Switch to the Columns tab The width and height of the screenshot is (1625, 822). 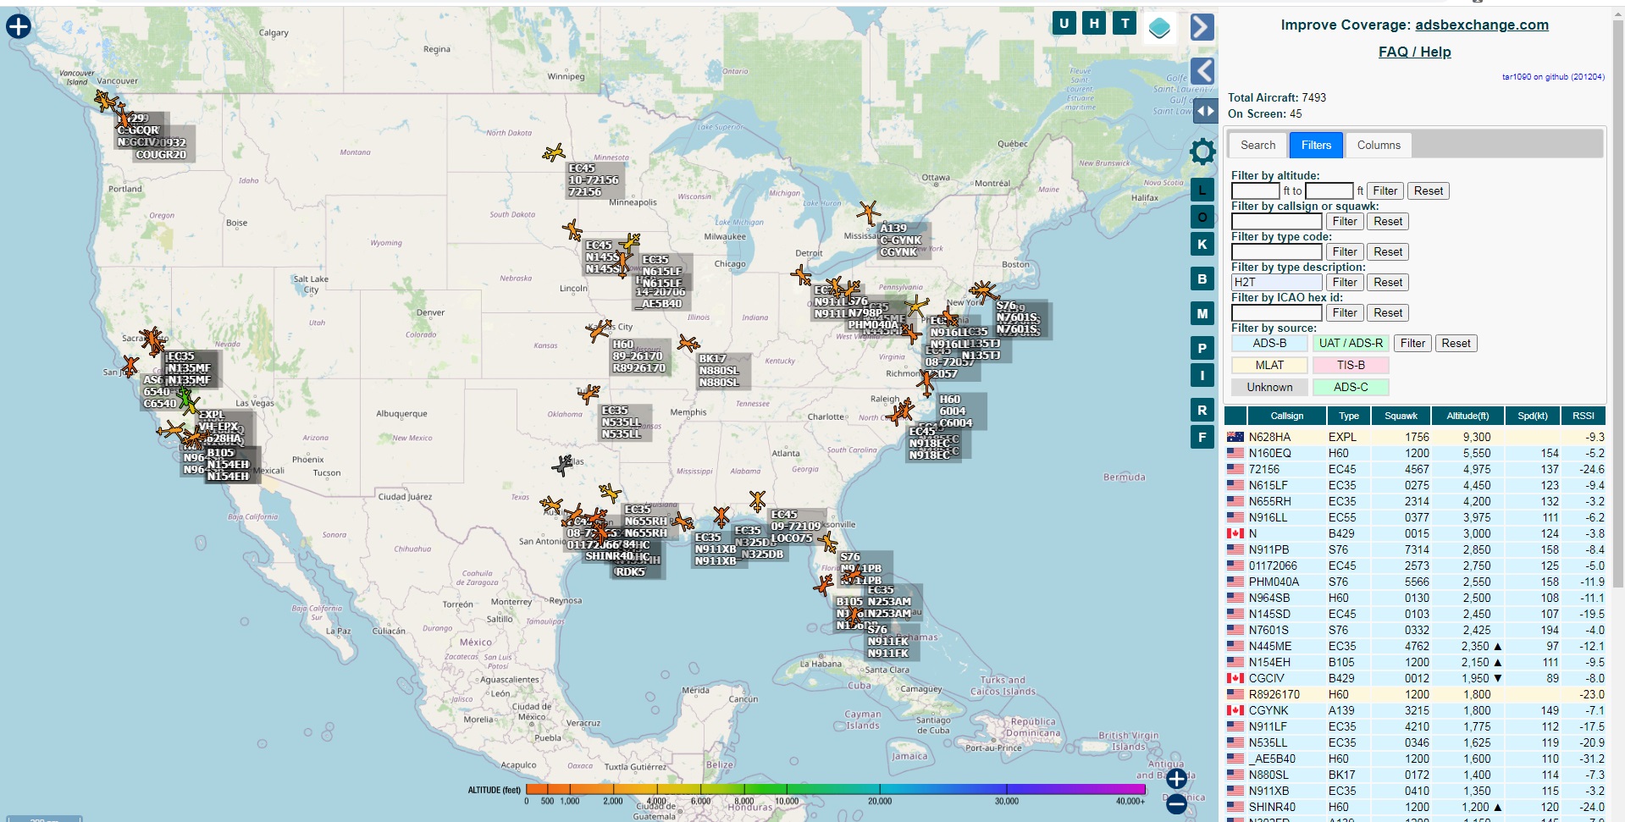click(x=1379, y=145)
